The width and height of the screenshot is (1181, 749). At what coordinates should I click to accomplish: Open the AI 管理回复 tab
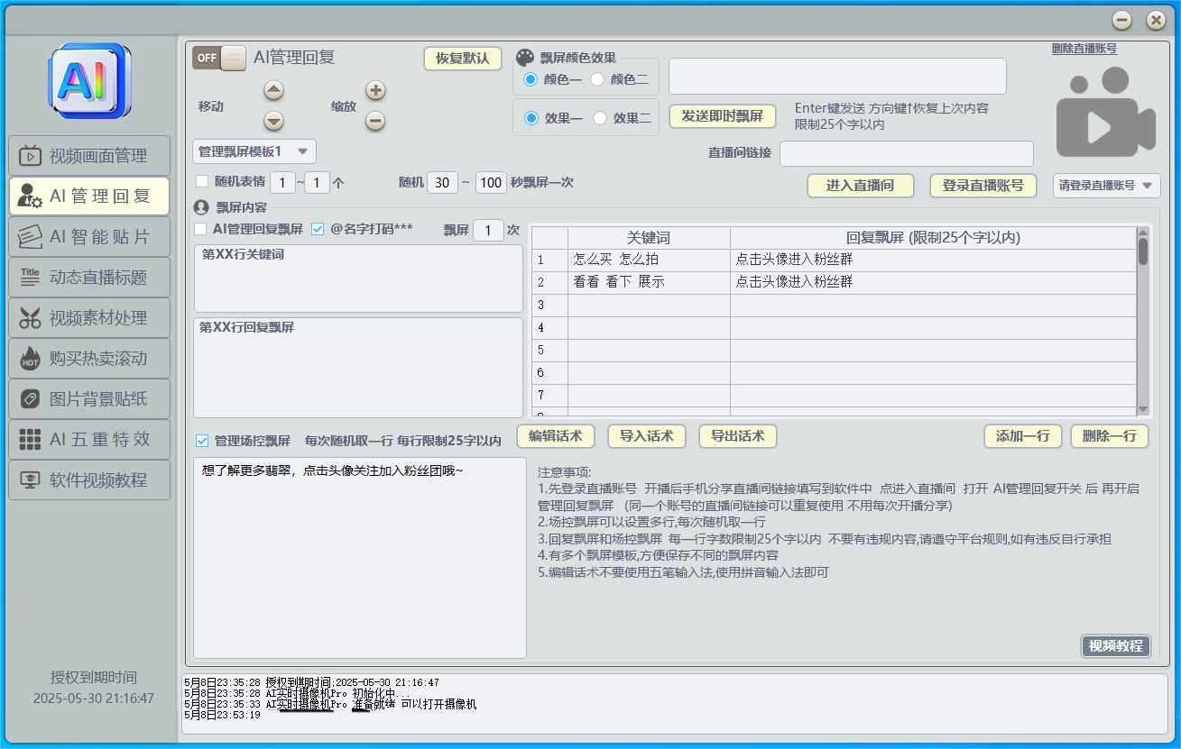click(89, 196)
